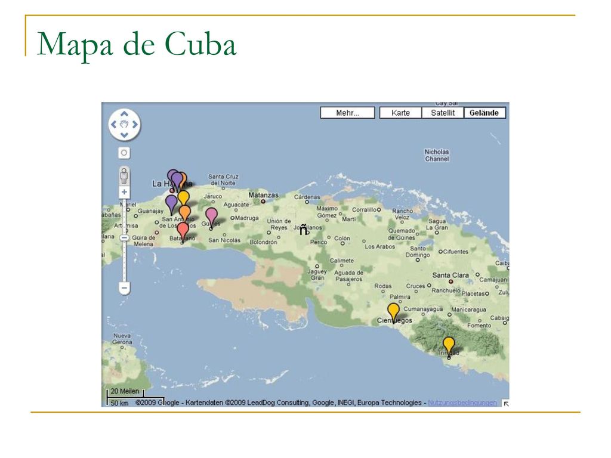Pan the map down with the arrow

coord(124,135)
